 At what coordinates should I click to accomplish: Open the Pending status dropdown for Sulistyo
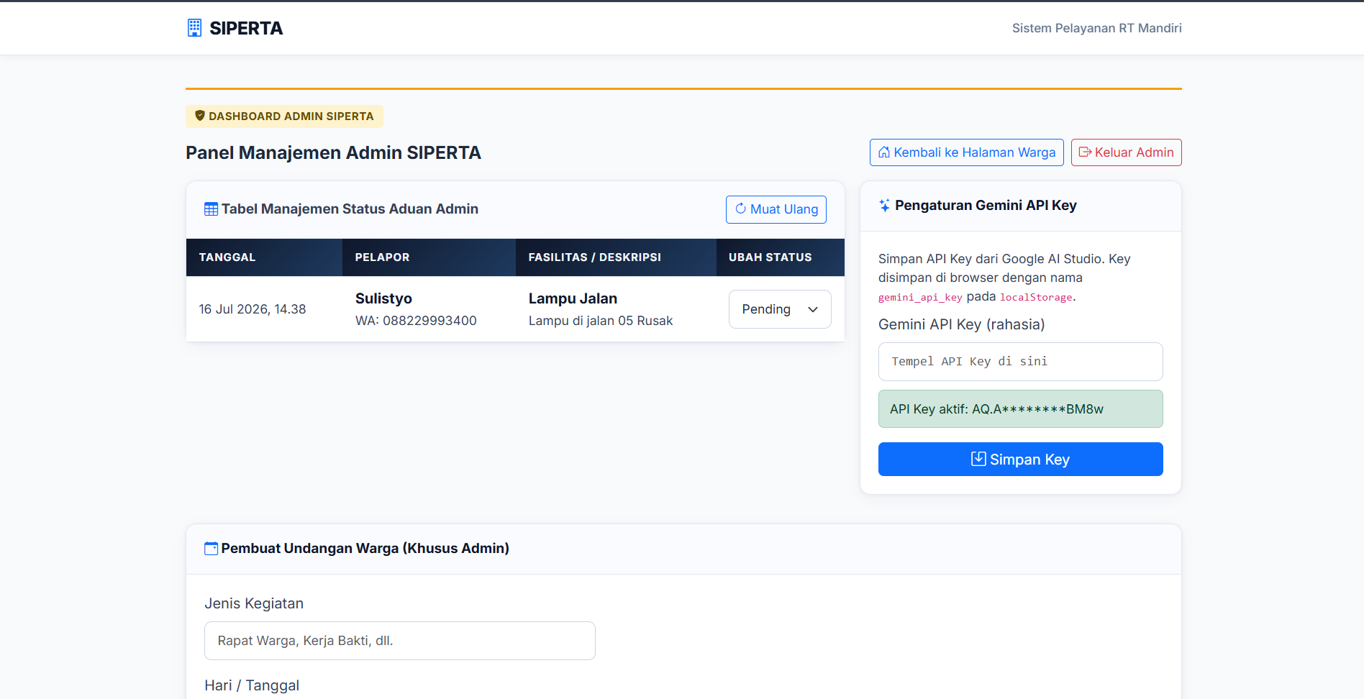click(780, 309)
